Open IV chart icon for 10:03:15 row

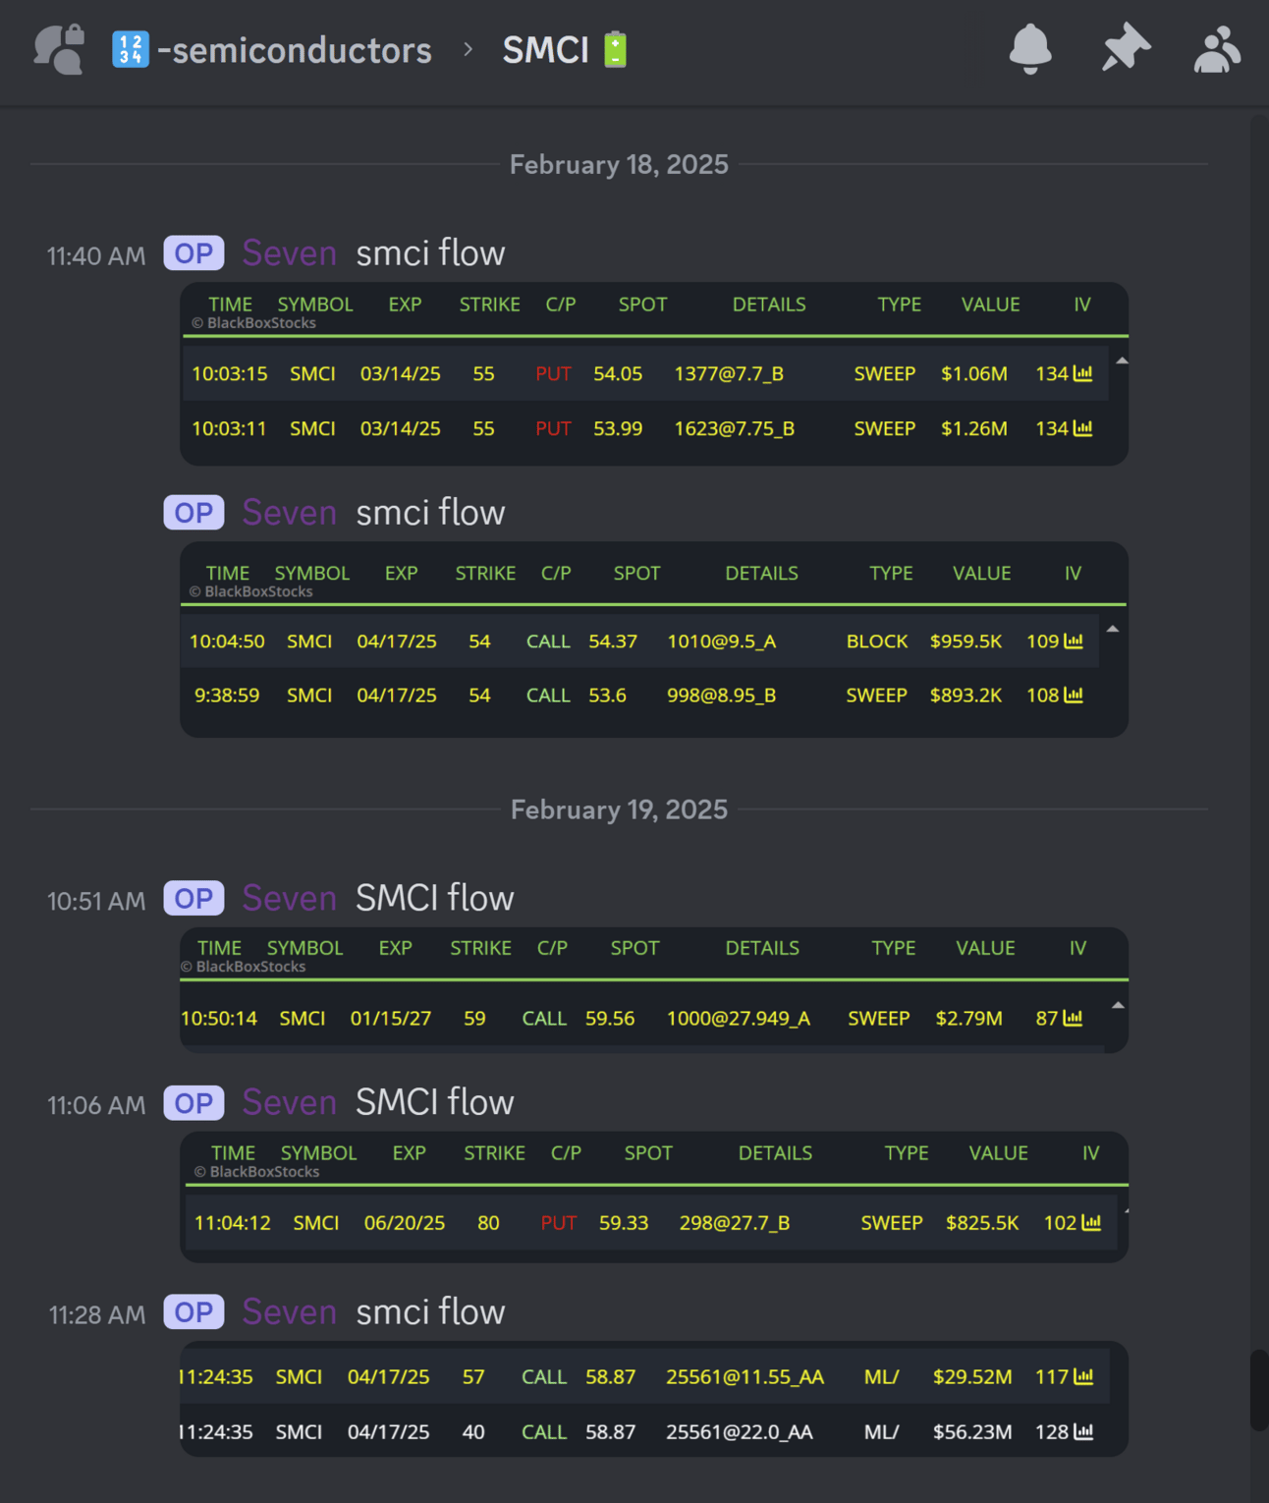[x=1083, y=373]
